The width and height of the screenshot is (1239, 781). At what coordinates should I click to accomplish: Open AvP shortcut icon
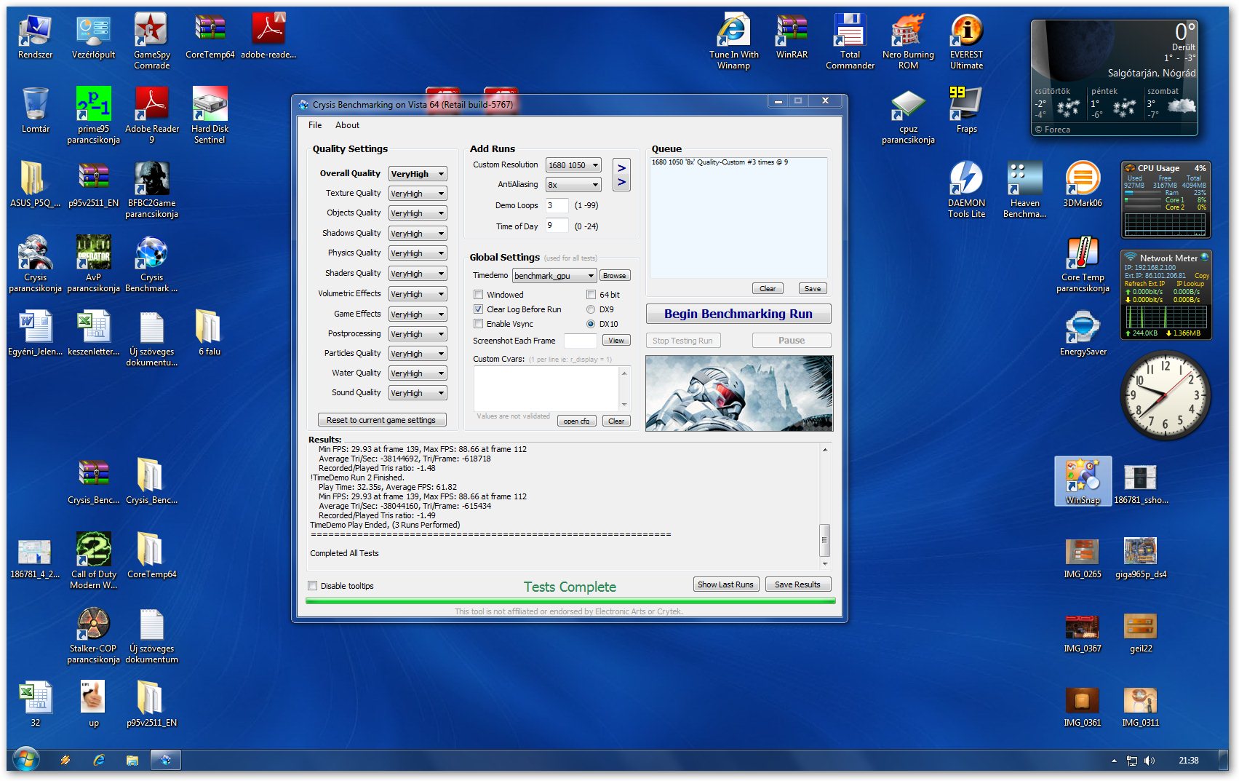coord(93,263)
